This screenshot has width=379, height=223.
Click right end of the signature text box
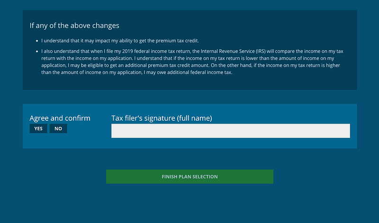pos(343,131)
